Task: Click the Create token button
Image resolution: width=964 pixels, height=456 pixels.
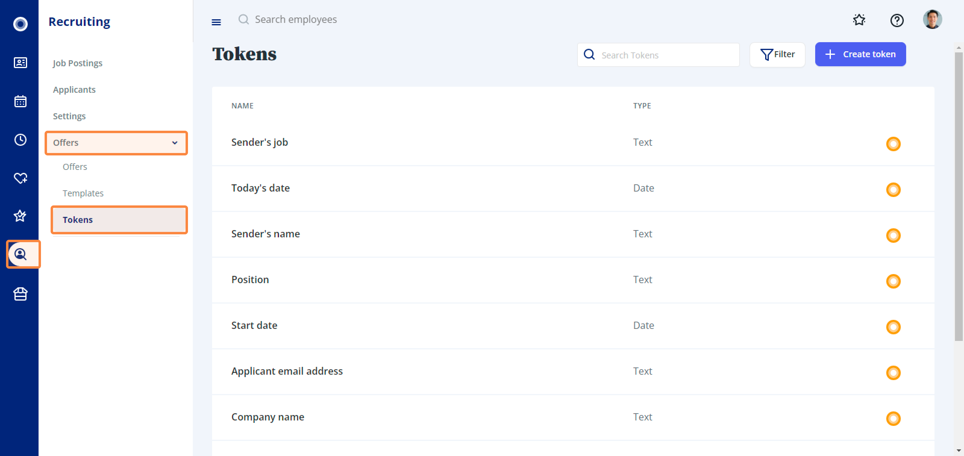Action: pyautogui.click(x=860, y=54)
